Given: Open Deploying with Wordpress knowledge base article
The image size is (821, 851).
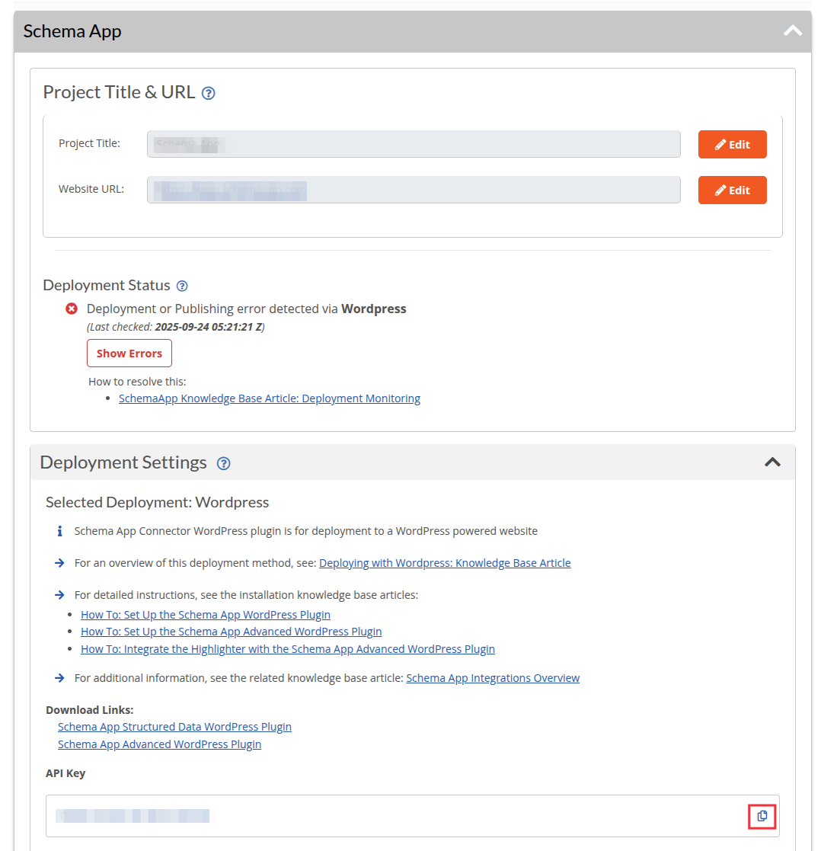Looking at the screenshot, I should (x=445, y=563).
